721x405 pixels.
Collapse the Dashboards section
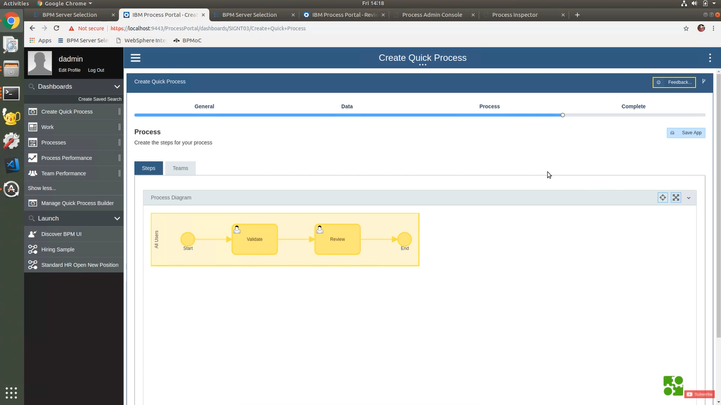(117, 86)
